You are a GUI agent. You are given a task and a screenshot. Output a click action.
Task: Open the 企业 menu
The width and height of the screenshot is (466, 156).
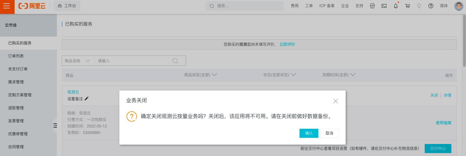click(345, 6)
